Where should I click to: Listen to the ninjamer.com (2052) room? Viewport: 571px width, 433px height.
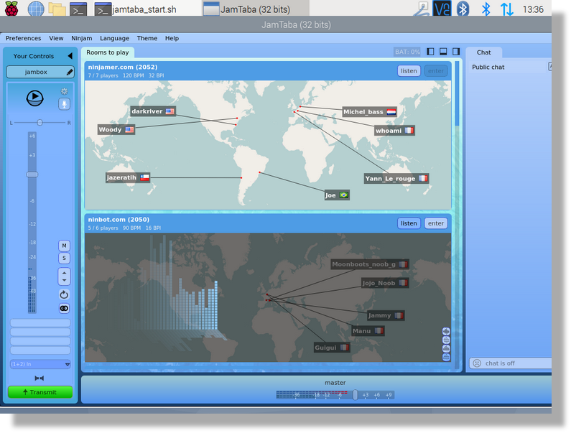click(x=409, y=71)
